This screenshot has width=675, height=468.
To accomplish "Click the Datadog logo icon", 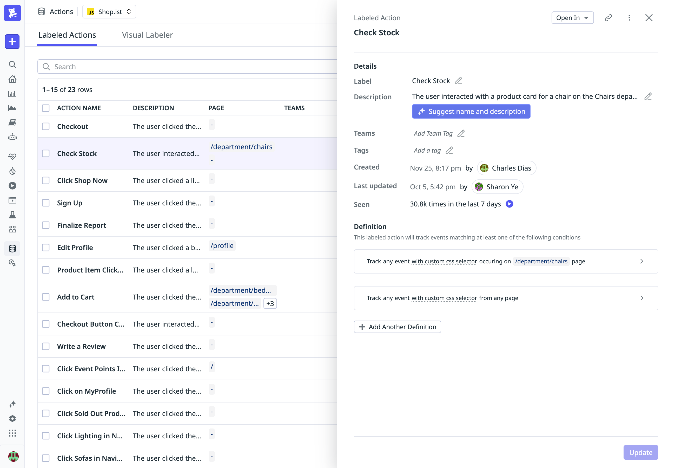I will [x=12, y=13].
